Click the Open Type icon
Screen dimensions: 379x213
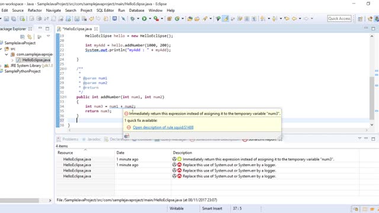click(189, 18)
